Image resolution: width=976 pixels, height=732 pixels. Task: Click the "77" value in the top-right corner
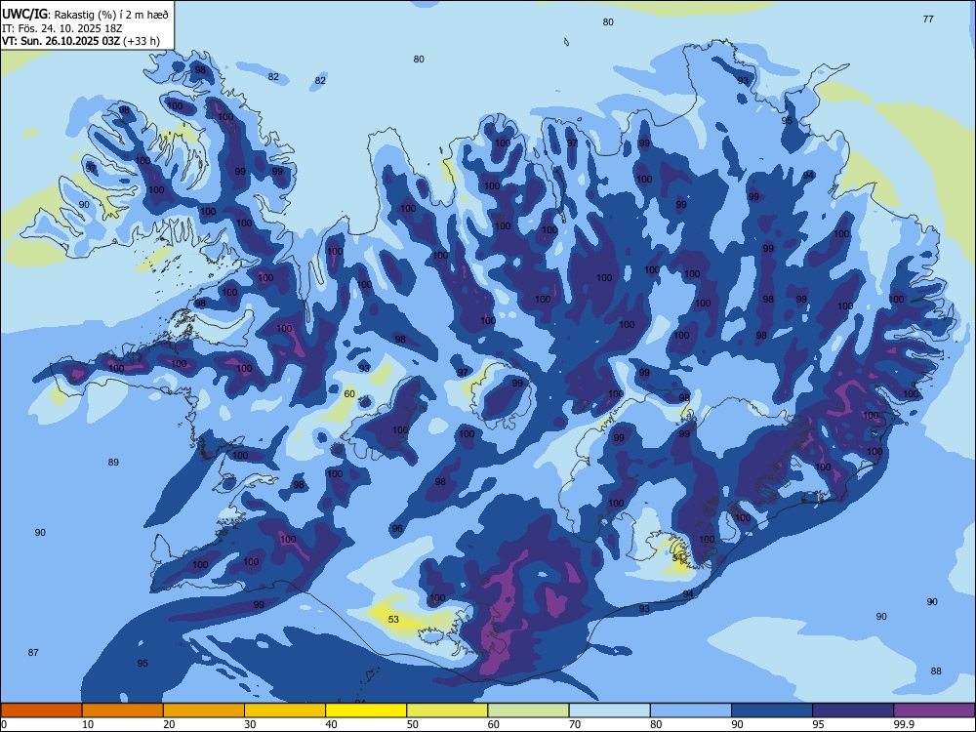tap(928, 20)
